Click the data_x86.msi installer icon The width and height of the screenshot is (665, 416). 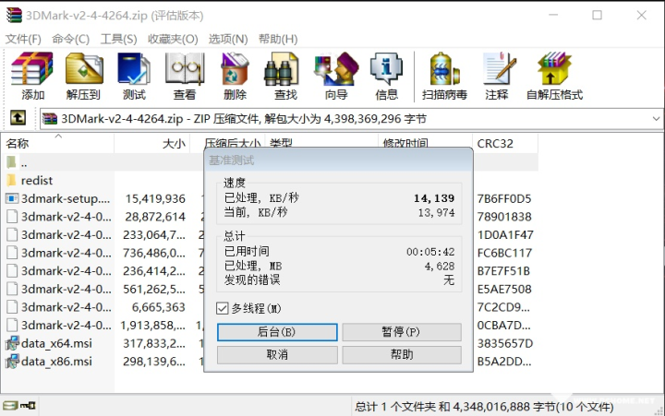coord(12,362)
